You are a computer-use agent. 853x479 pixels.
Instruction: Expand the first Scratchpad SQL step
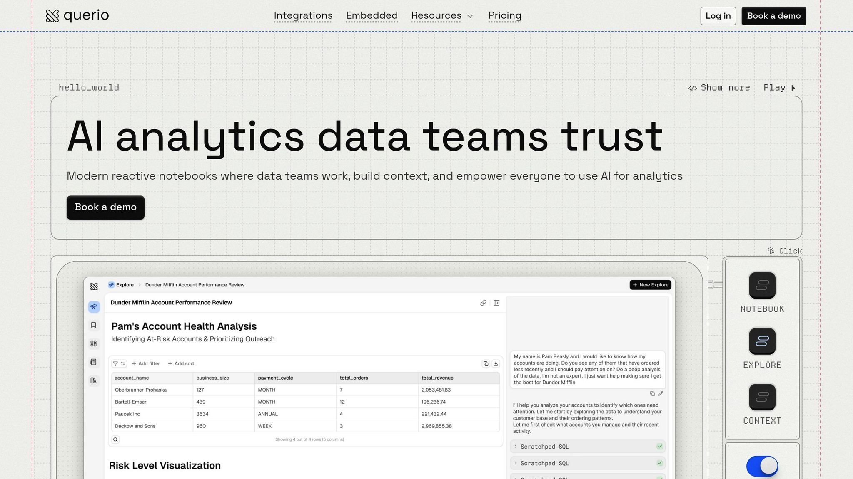pyautogui.click(x=587, y=447)
